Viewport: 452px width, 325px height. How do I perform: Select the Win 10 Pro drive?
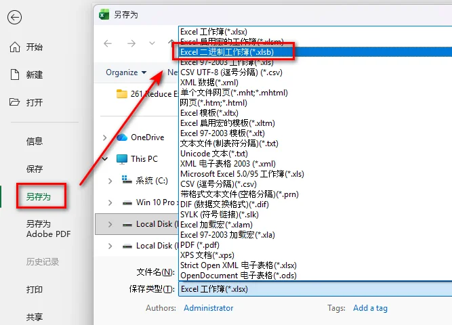tap(150, 202)
